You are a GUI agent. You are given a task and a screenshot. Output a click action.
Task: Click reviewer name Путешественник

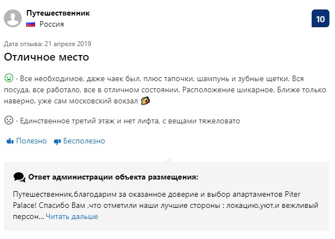tap(58, 13)
